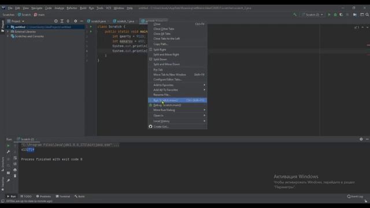Expand the Open In submenu
Viewport: 370px width, 208px height.
pos(177,116)
